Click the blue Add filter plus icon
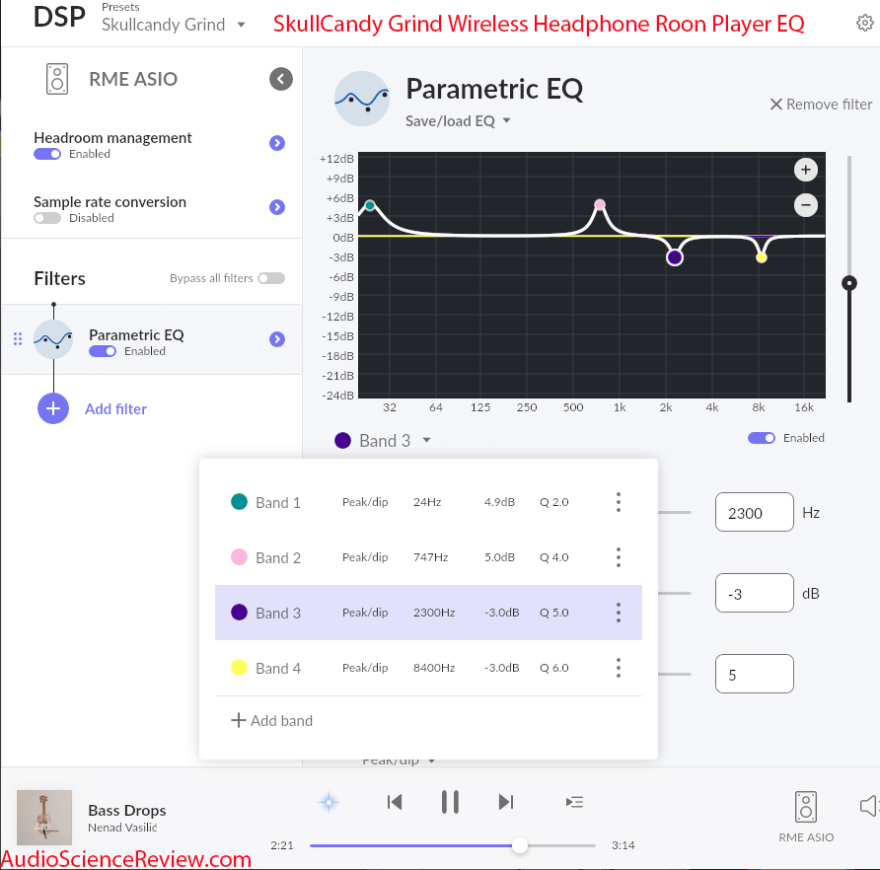The height and width of the screenshot is (870, 880). pos(53,408)
